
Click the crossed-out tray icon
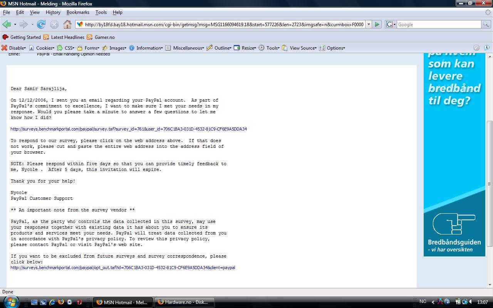[440, 302]
